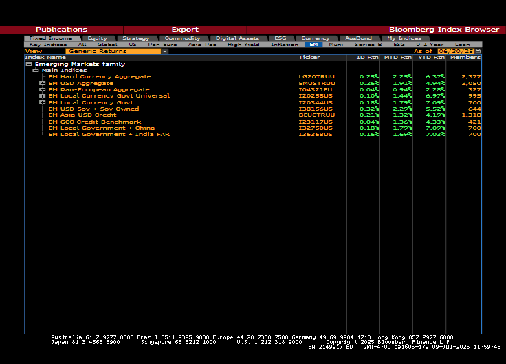The image size is (506, 364).
Task: Select the Asia-Pac sub-tab
Action: click(x=202, y=45)
